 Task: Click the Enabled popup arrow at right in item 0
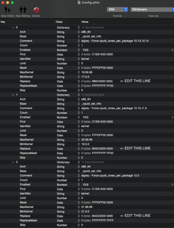click(172, 50)
